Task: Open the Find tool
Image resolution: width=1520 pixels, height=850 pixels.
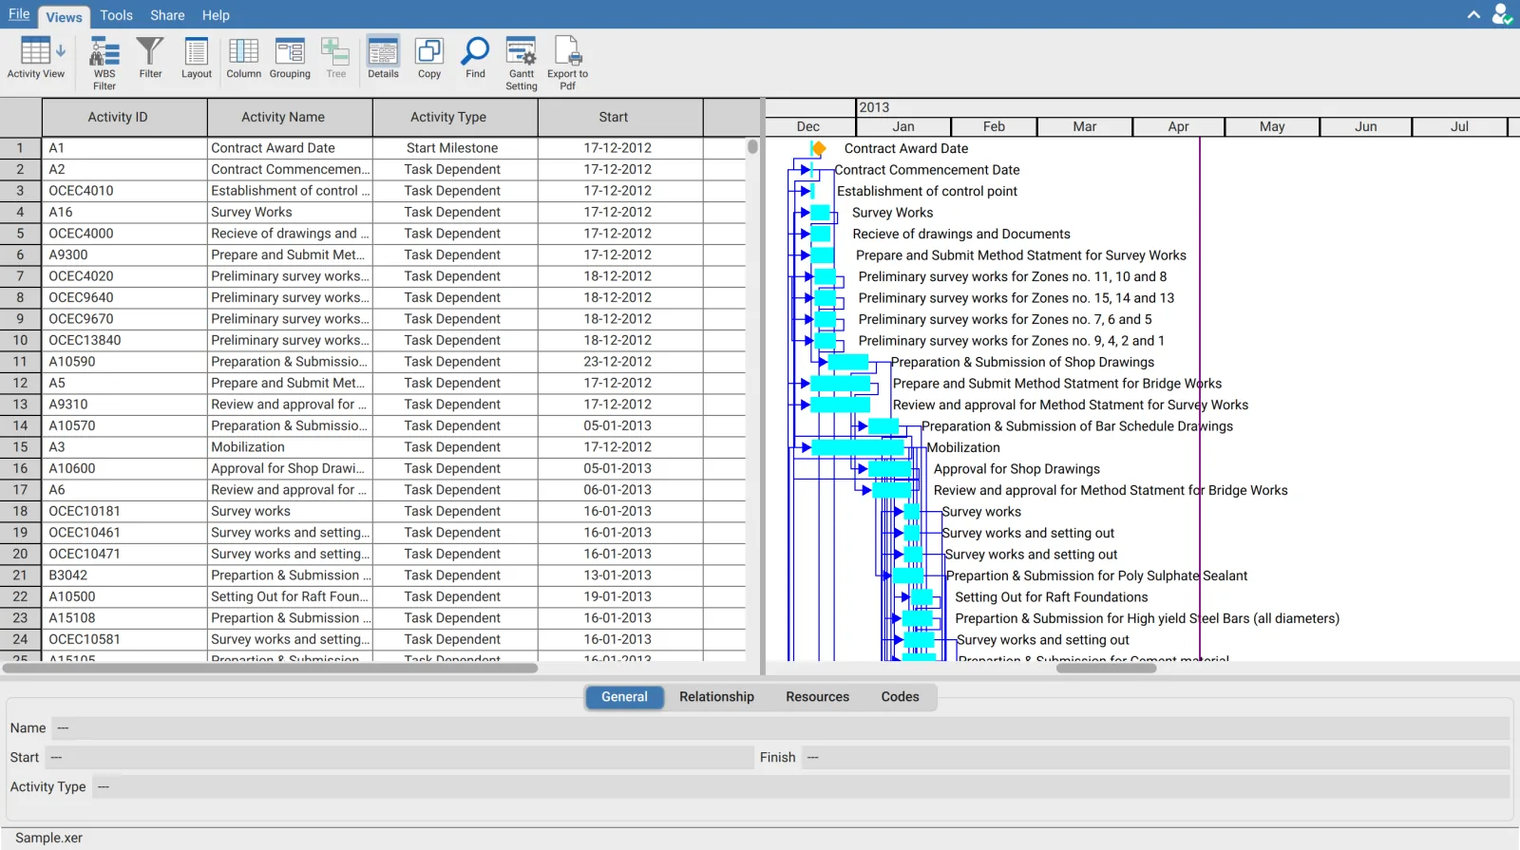Action: [x=475, y=59]
